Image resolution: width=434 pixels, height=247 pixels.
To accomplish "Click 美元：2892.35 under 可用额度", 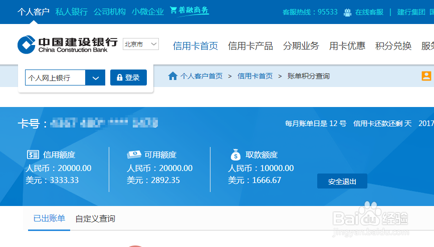I will point(153,180).
